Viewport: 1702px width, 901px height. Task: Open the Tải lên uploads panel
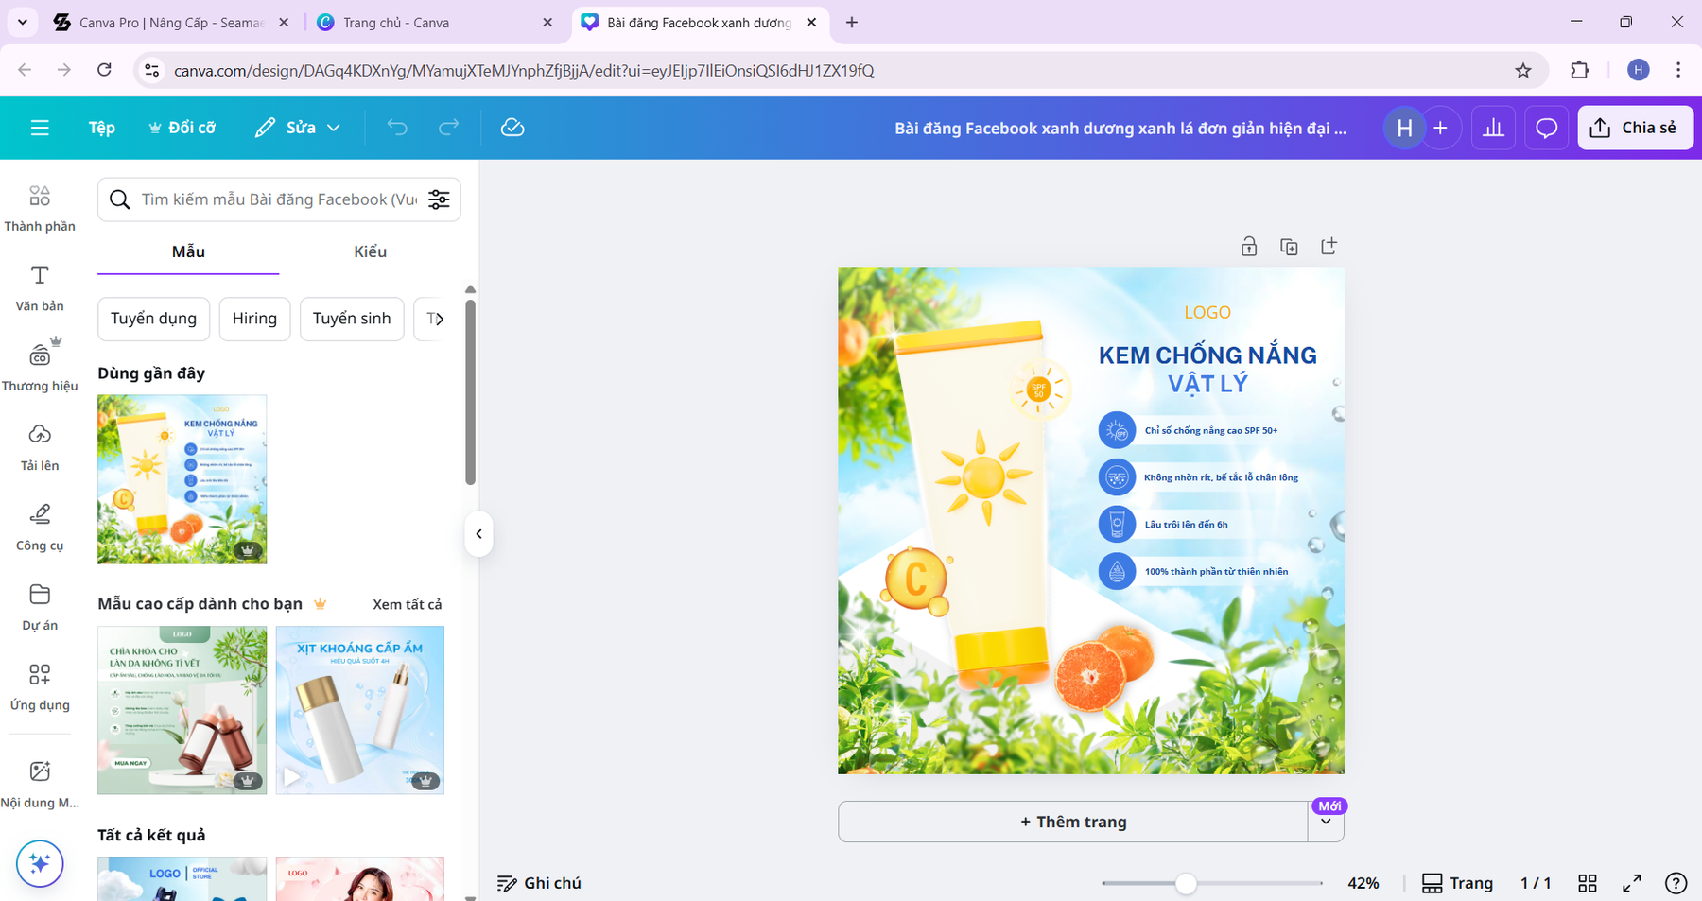[x=40, y=446]
